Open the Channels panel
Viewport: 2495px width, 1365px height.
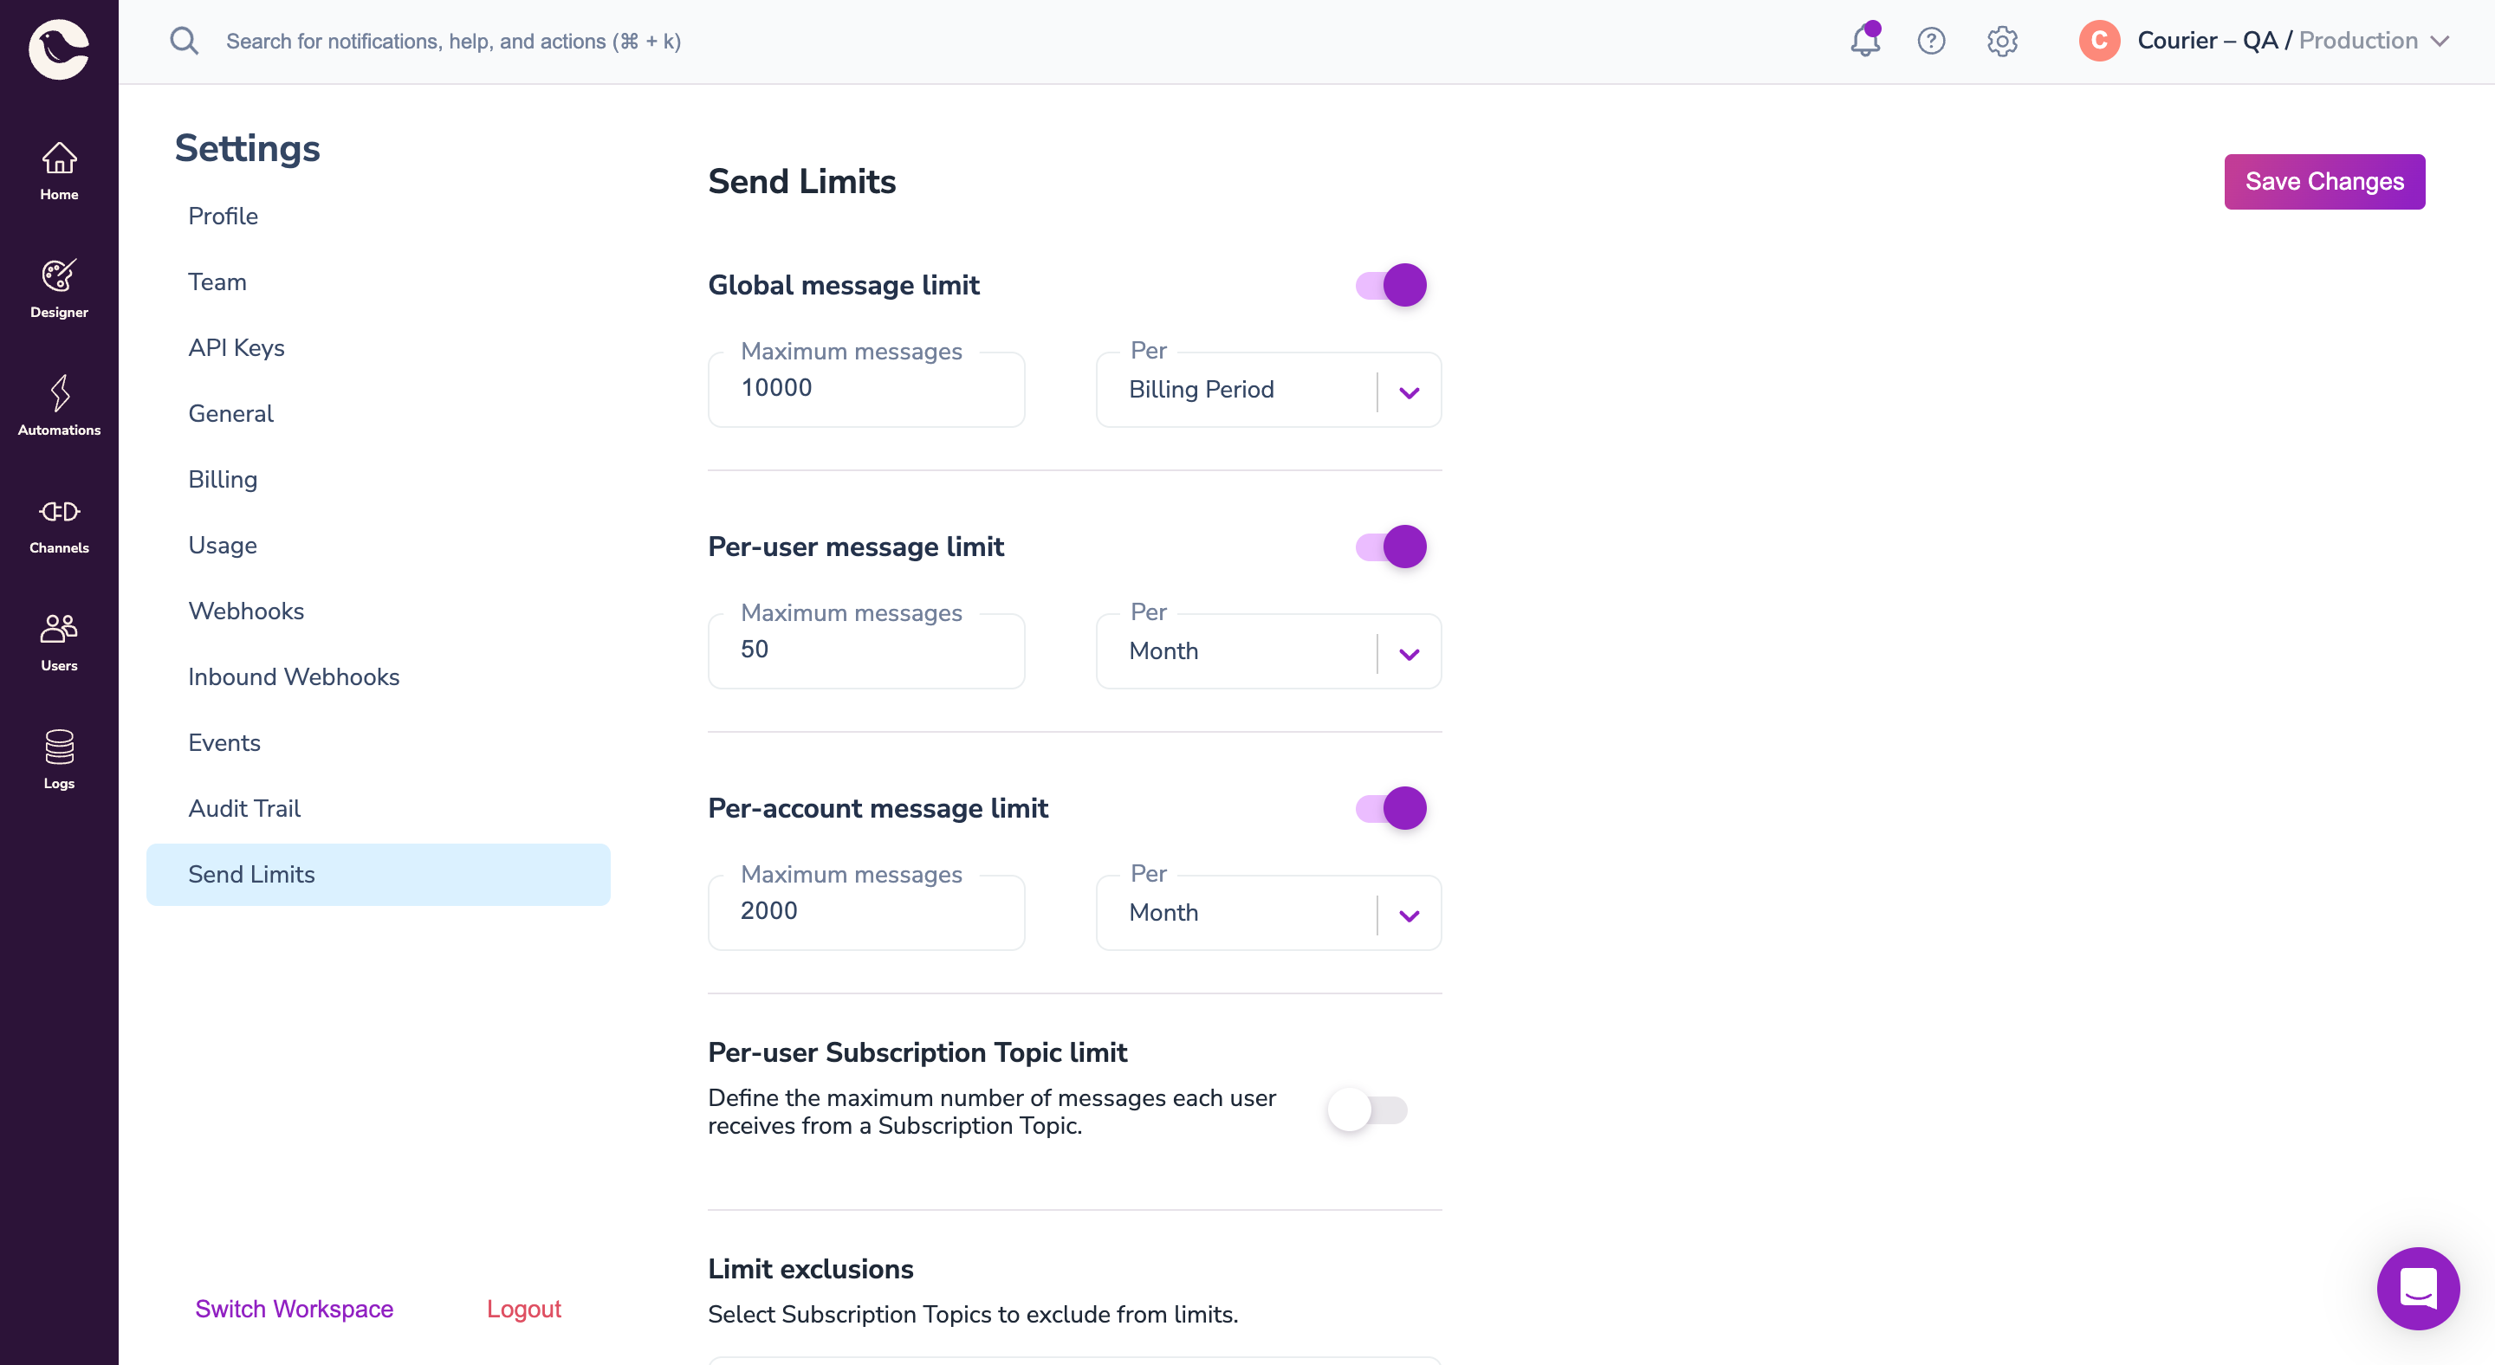pos(59,525)
